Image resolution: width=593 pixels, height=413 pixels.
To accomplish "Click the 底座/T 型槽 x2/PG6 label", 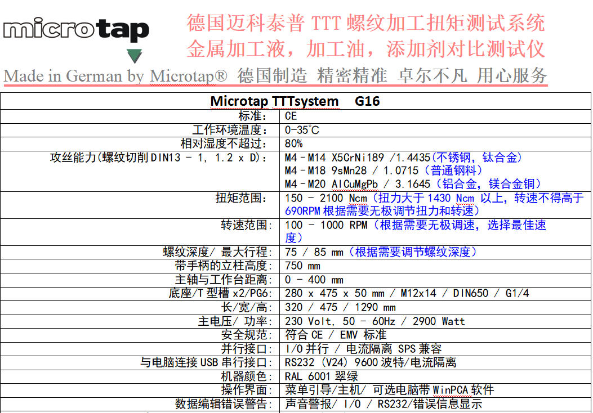I will click(x=221, y=294).
